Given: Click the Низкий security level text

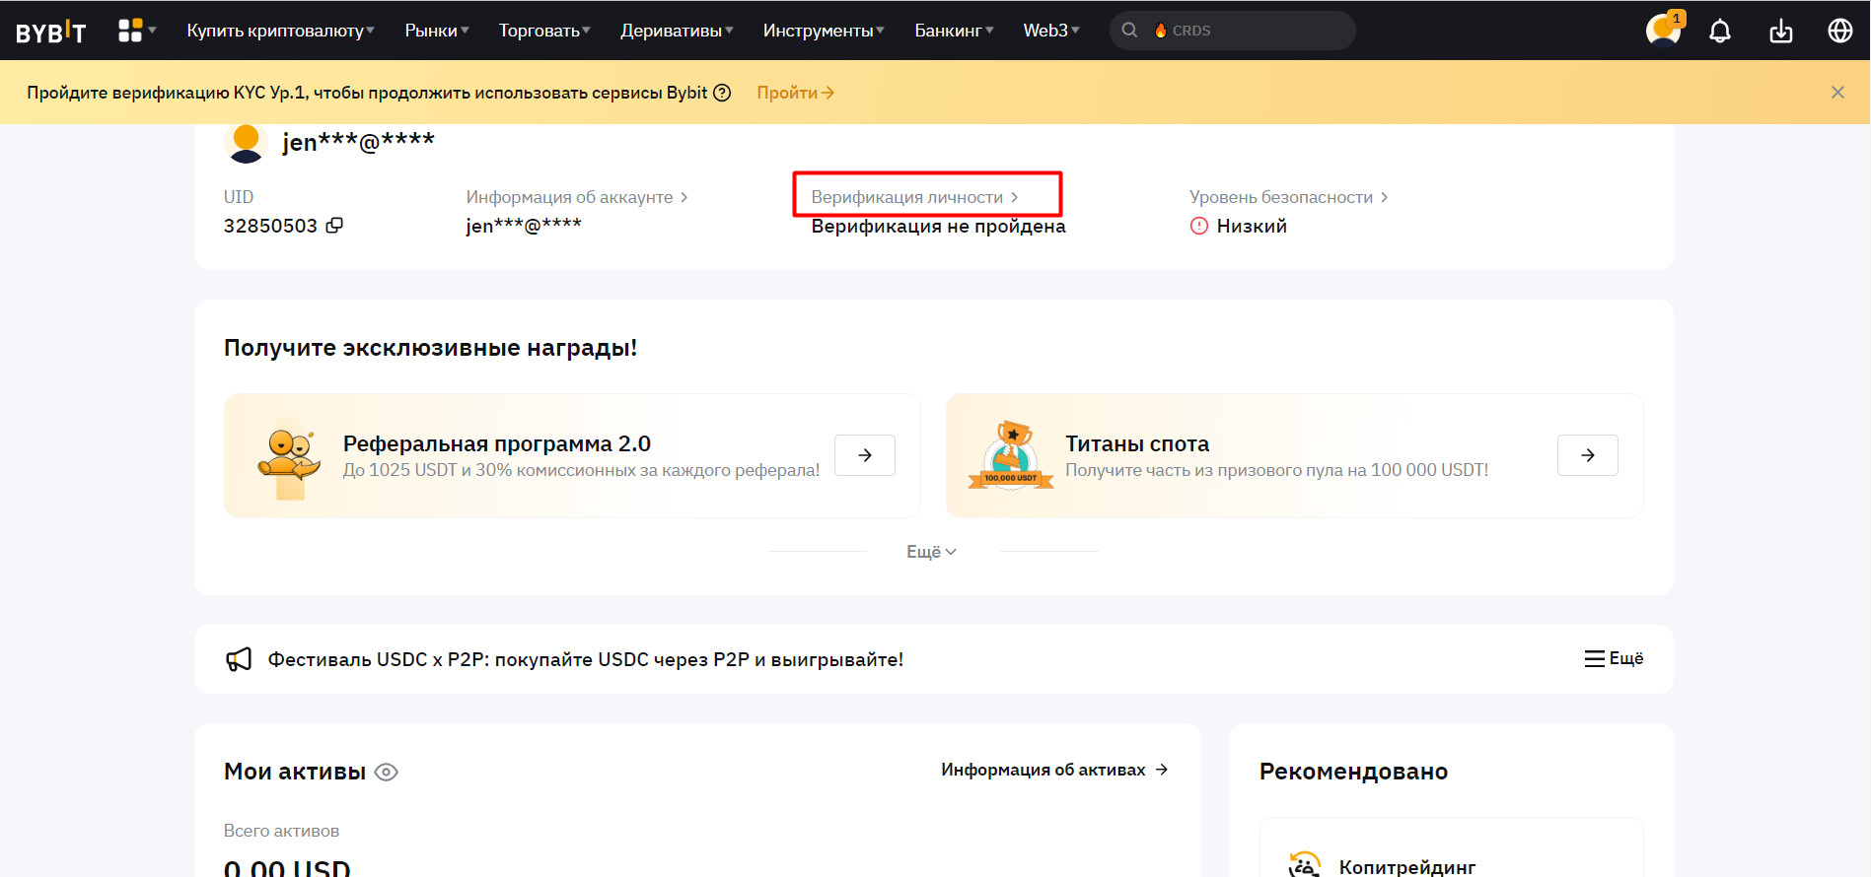Looking at the screenshot, I should point(1252,226).
